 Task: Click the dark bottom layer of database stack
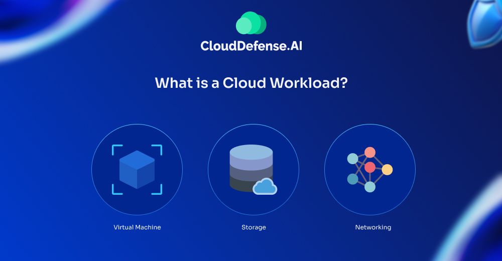(x=246, y=184)
